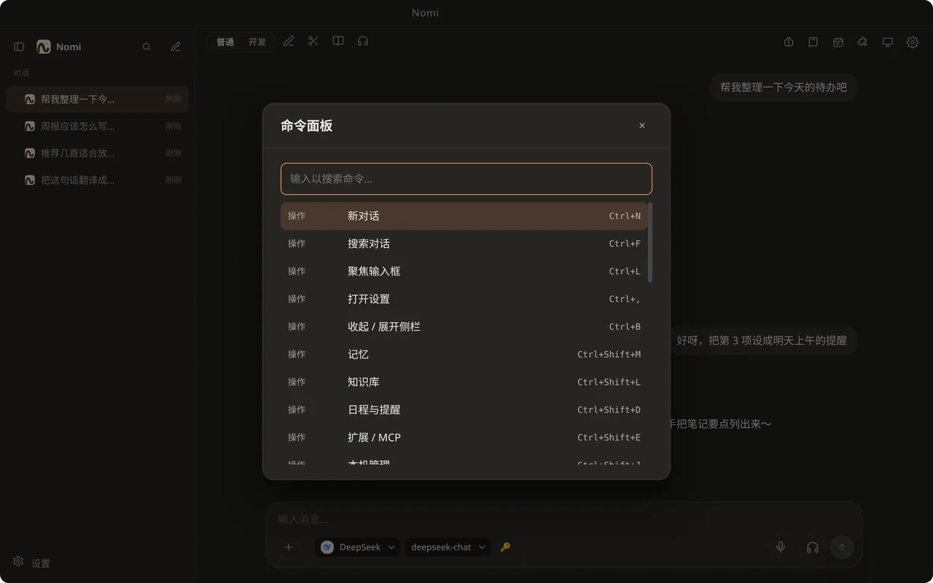
Task: Select the 记忆 command
Action: click(x=464, y=354)
